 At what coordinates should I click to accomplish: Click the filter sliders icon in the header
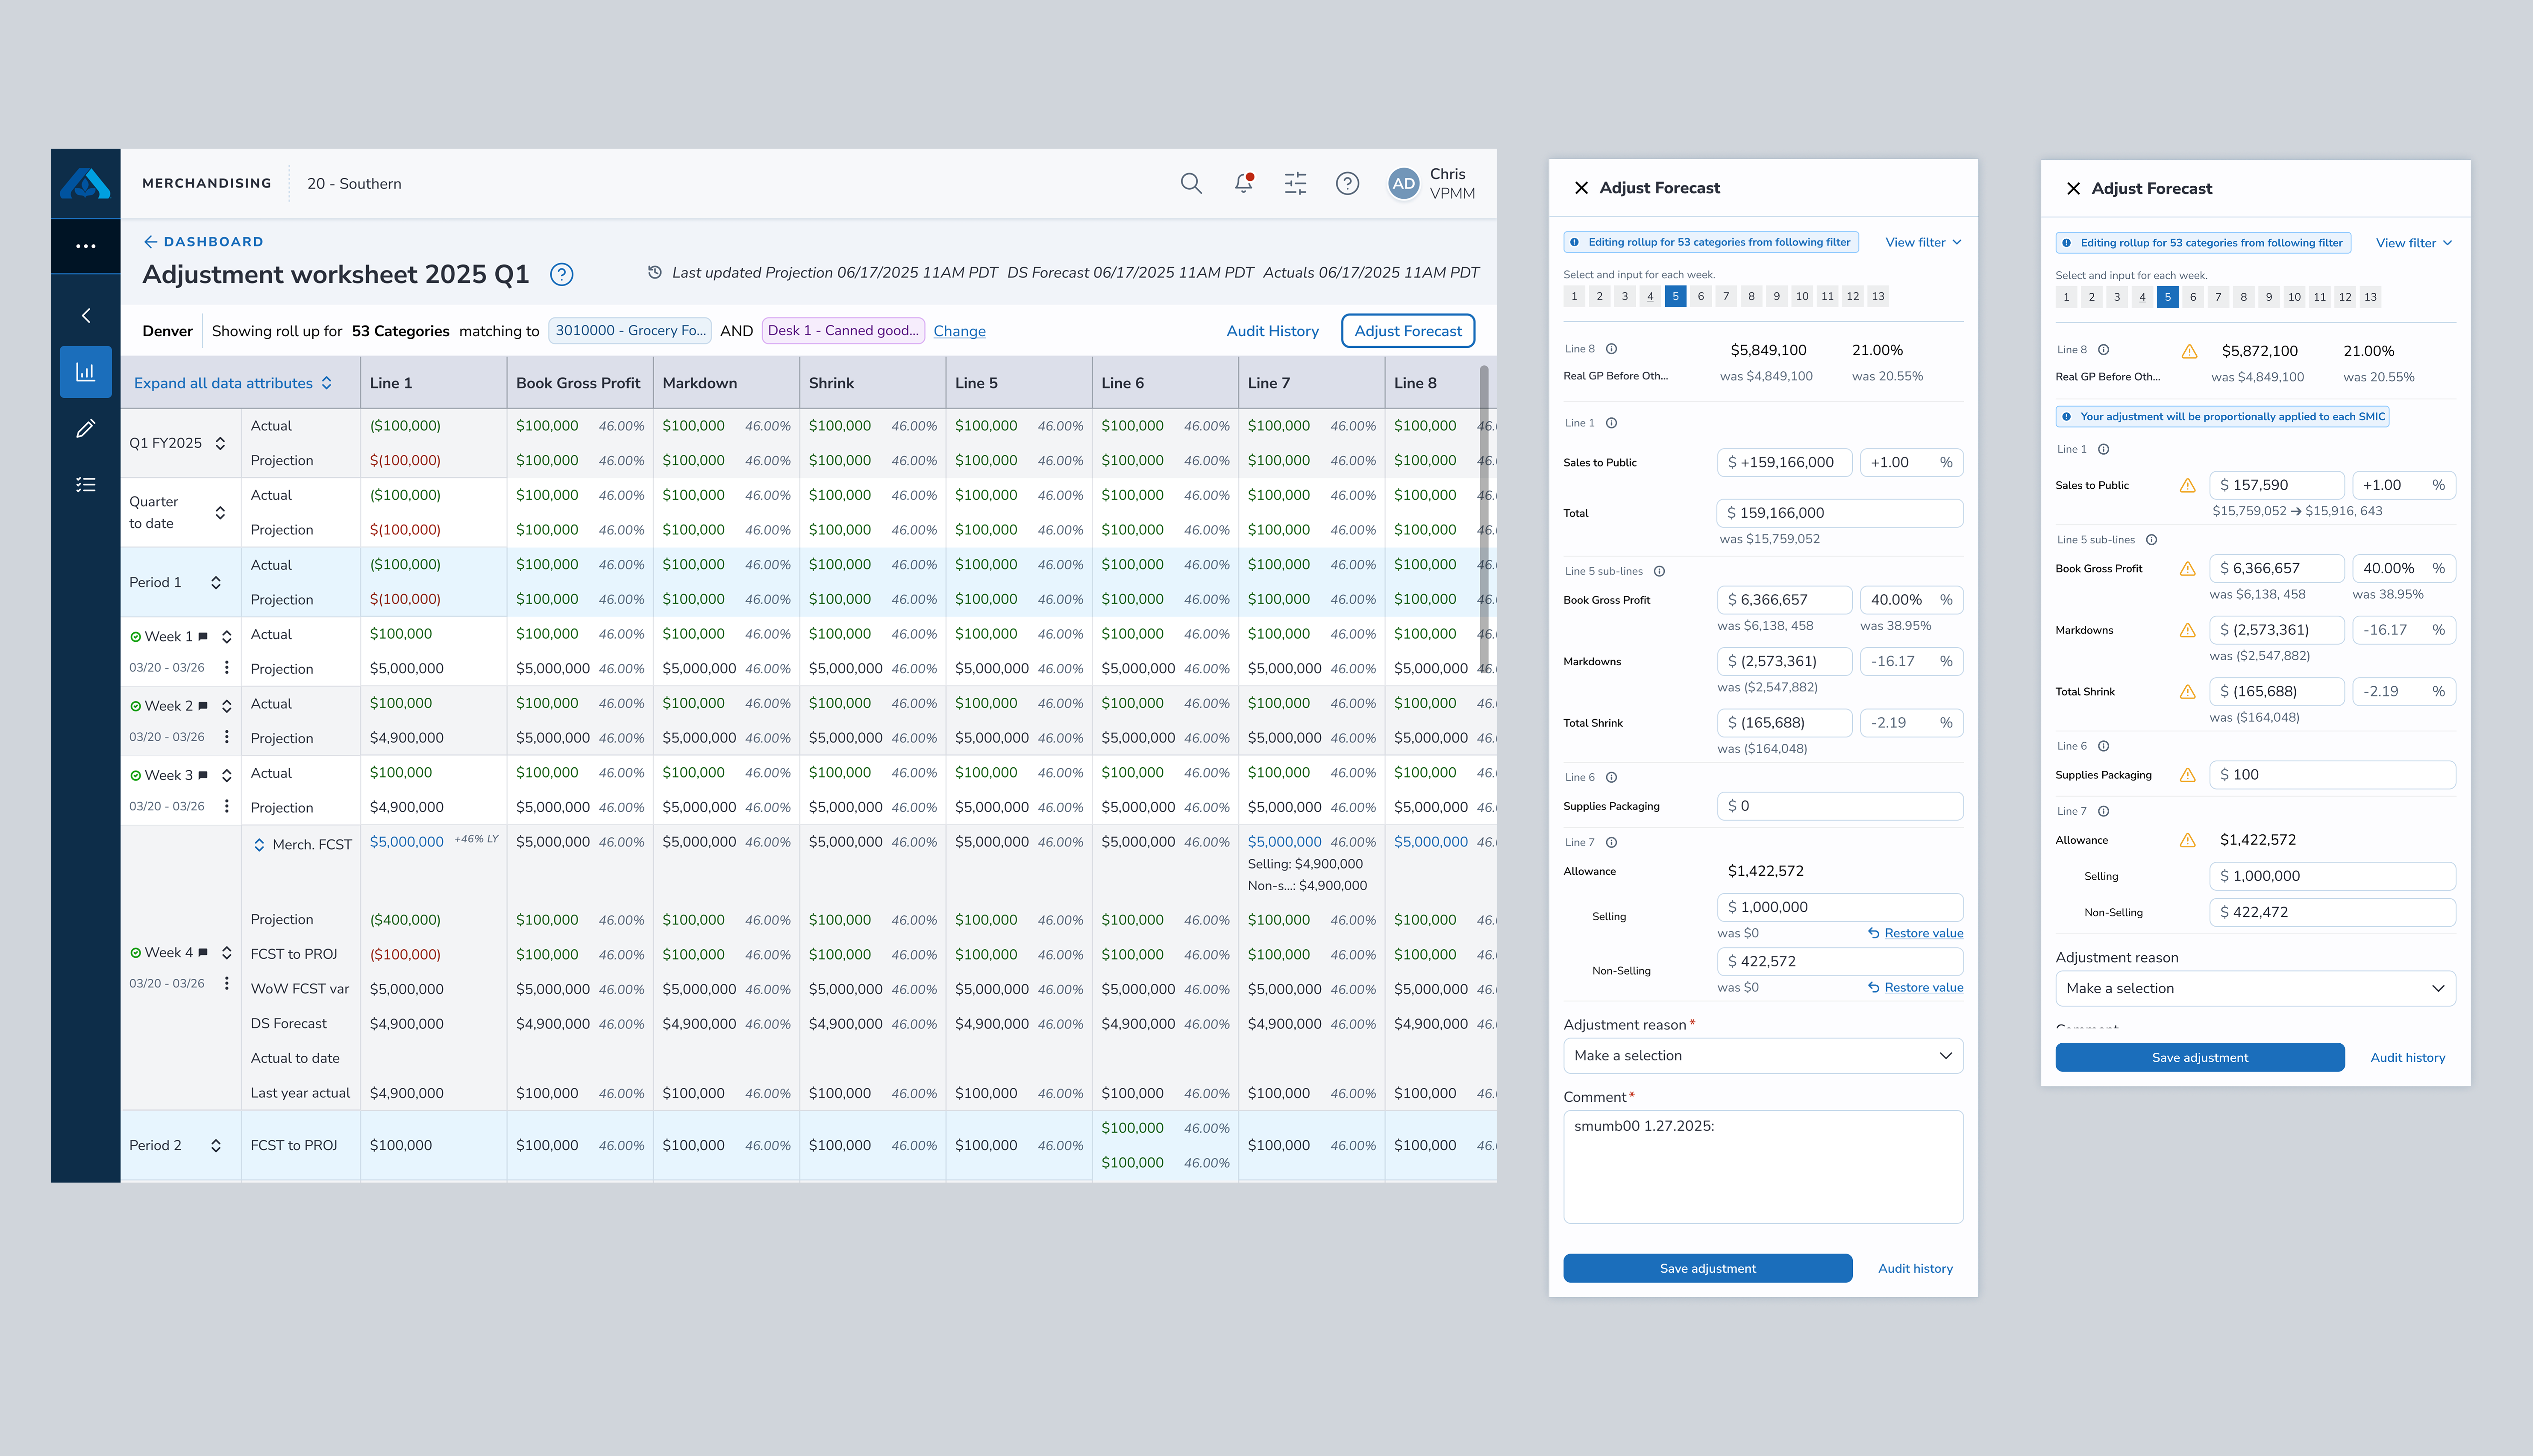(1295, 183)
